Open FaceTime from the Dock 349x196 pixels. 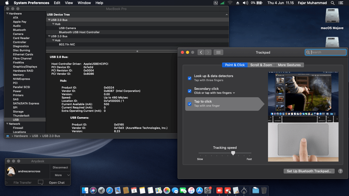[x=183, y=190]
